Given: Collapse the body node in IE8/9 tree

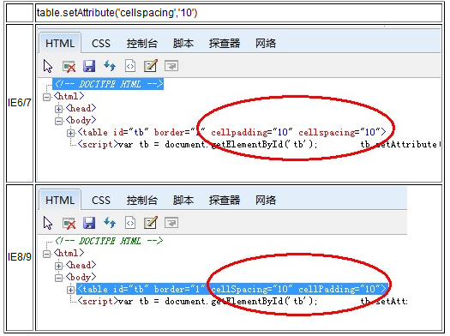Looking at the screenshot, I should click(58, 278).
